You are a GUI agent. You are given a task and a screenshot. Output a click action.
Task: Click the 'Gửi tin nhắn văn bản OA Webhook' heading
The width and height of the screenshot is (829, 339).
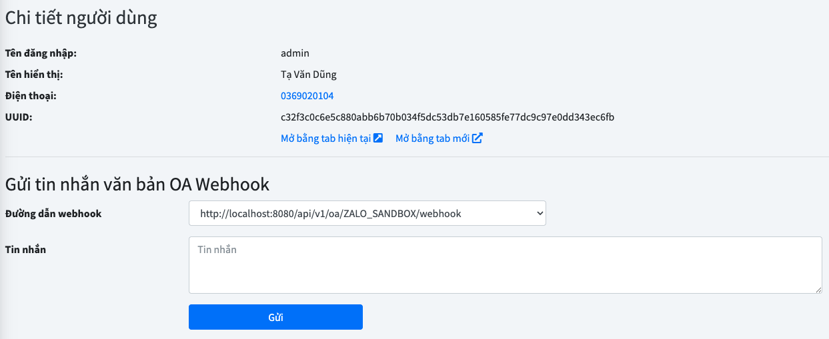pos(137,184)
